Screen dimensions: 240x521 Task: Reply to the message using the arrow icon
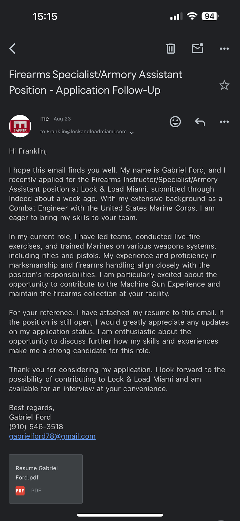tap(200, 122)
